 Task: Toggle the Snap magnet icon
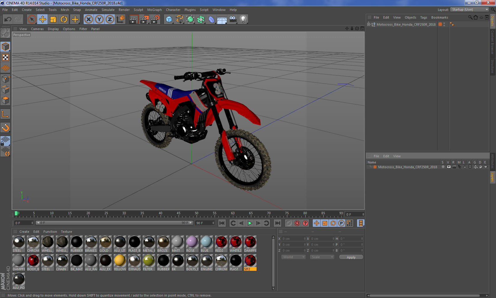point(5,128)
